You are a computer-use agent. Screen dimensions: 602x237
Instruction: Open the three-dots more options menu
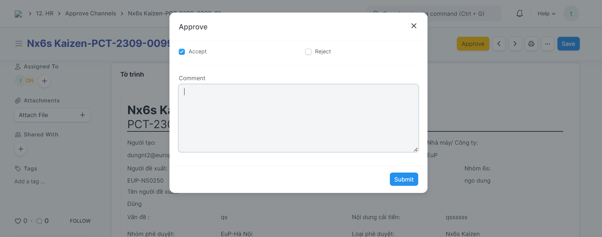tap(547, 44)
